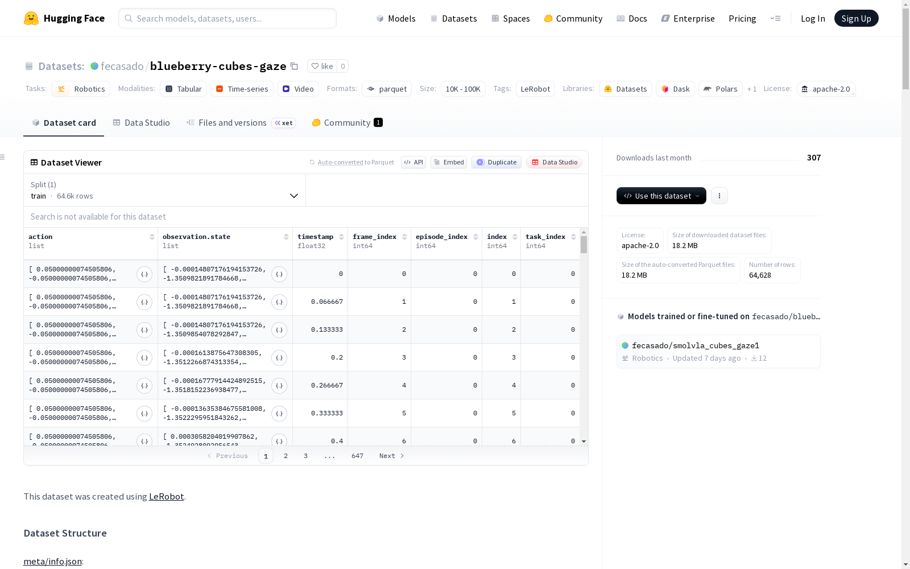
Task: Sort by the observation.state column
Action: point(286,237)
